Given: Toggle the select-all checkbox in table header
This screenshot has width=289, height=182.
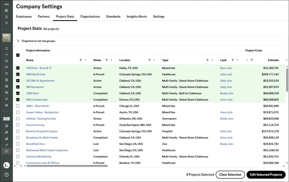Looking at the screenshot, I should click(18, 55).
